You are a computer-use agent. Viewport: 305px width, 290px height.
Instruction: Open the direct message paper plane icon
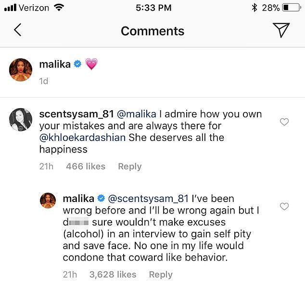281,30
